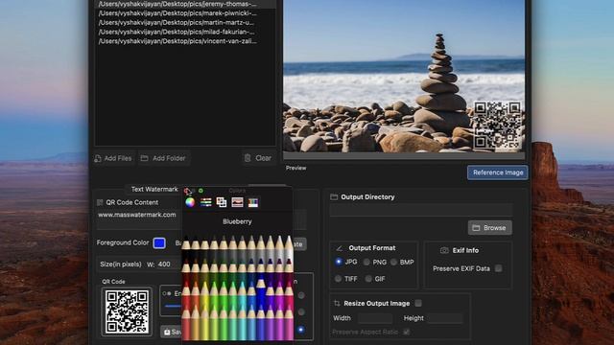
Task: Click the Blueberry color name label
Action: coord(237,221)
